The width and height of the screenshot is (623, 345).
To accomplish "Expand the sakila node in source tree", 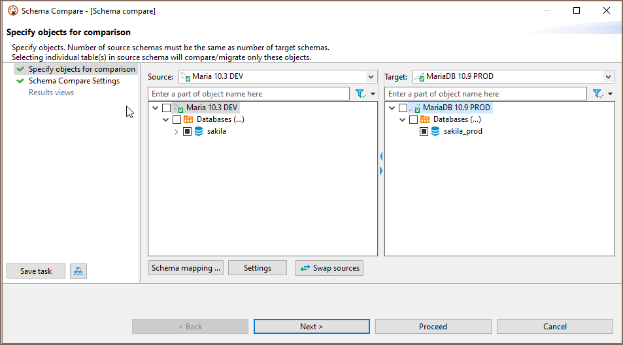I will 177,131.
